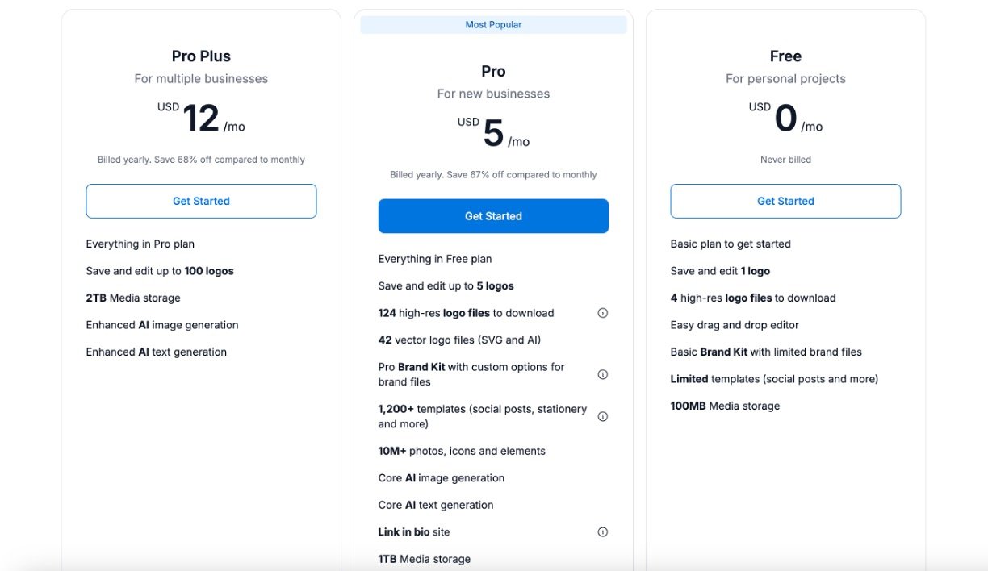Viewport: 988px width, 571px height.
Task: Click the Free plan title
Action: [785, 56]
